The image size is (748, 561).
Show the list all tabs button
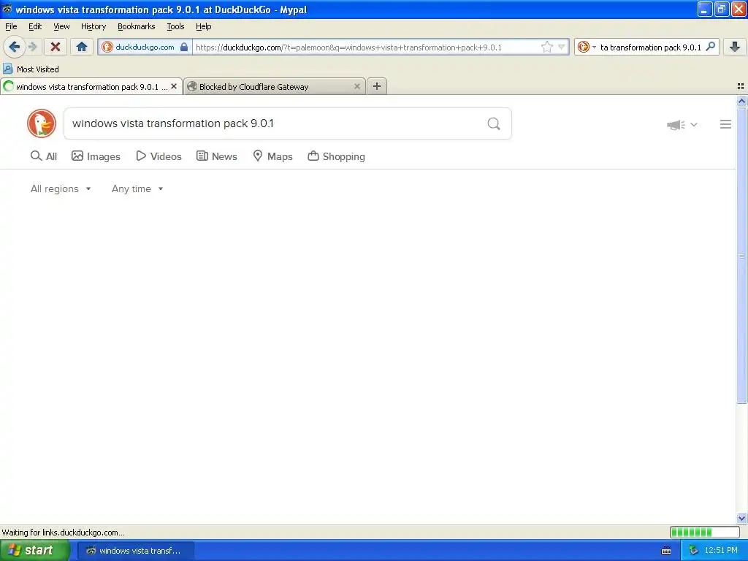[x=741, y=86]
